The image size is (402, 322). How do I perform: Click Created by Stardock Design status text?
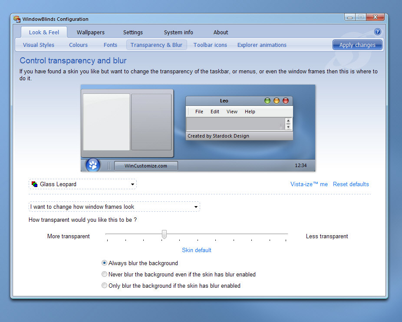point(218,136)
